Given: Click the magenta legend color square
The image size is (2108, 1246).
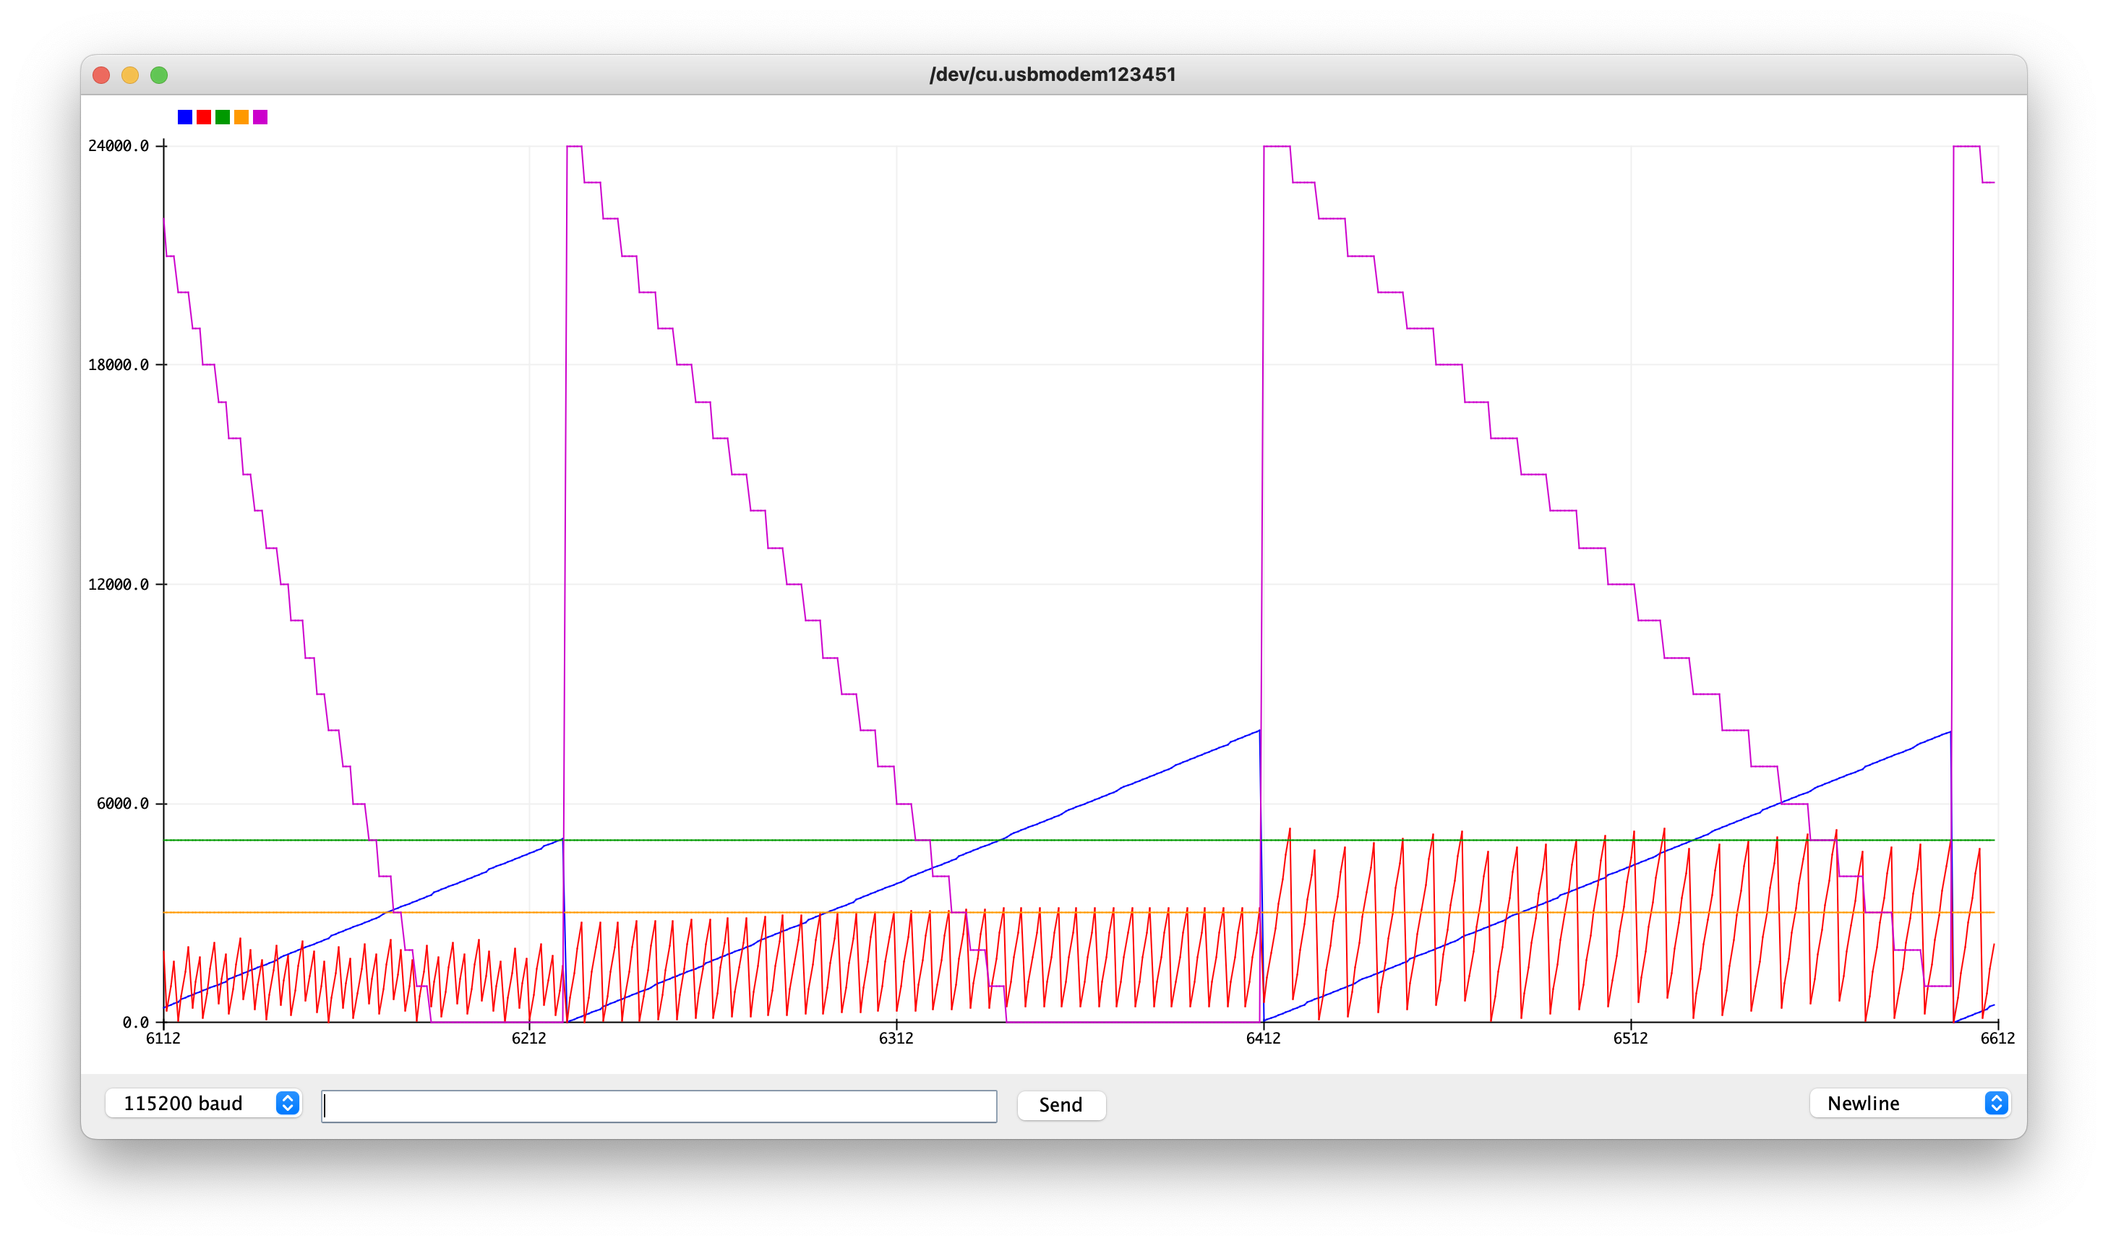Looking at the screenshot, I should tap(260, 116).
